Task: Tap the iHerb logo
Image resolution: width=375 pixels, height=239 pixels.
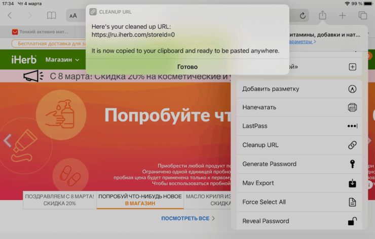Action: (24, 60)
